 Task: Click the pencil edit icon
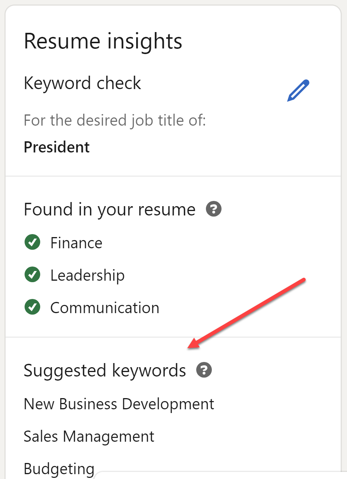pyautogui.click(x=298, y=90)
